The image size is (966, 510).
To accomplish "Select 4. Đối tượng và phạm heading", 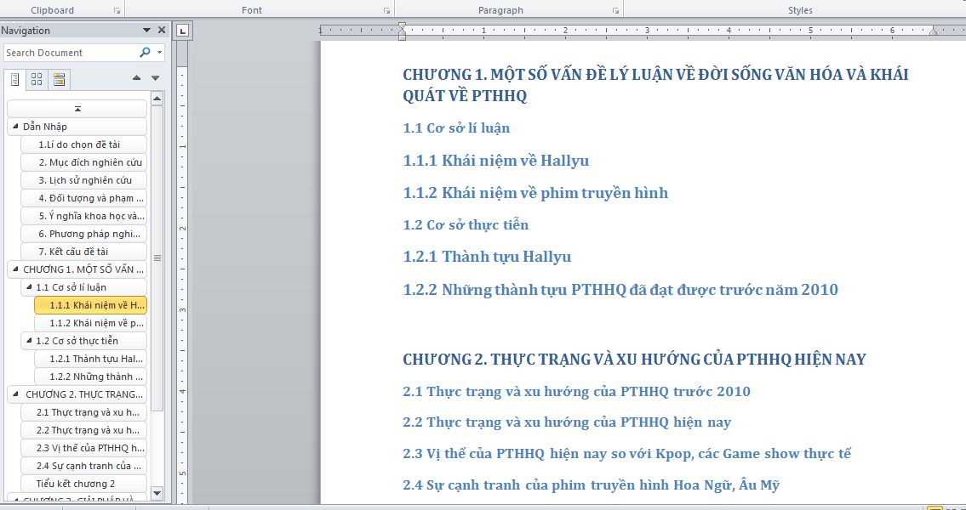I will pyautogui.click(x=83, y=198).
